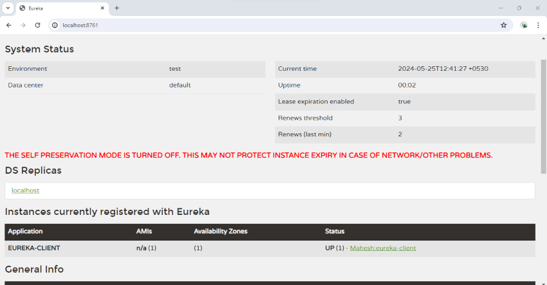Click Lease expiration enabled value true
The image size is (547, 285).
pos(404,102)
